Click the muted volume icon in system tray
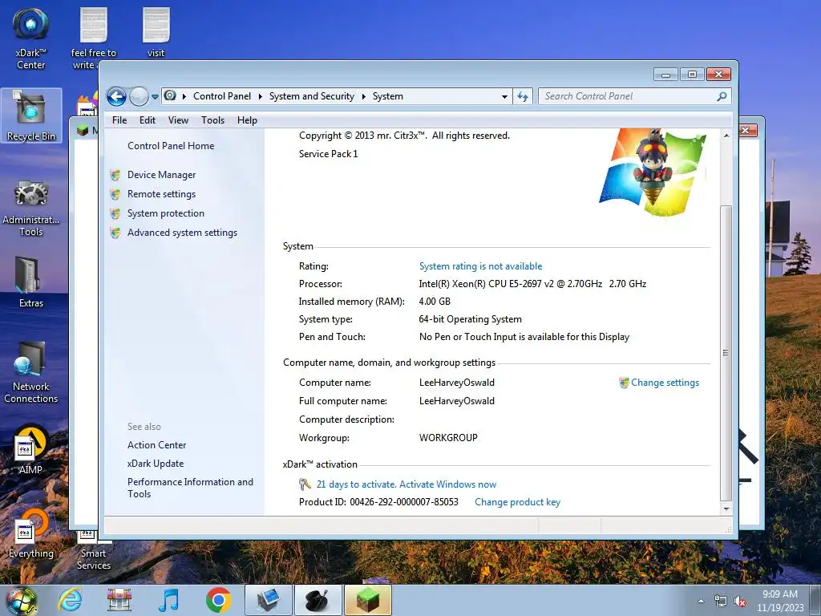The width and height of the screenshot is (821, 616). (740, 602)
